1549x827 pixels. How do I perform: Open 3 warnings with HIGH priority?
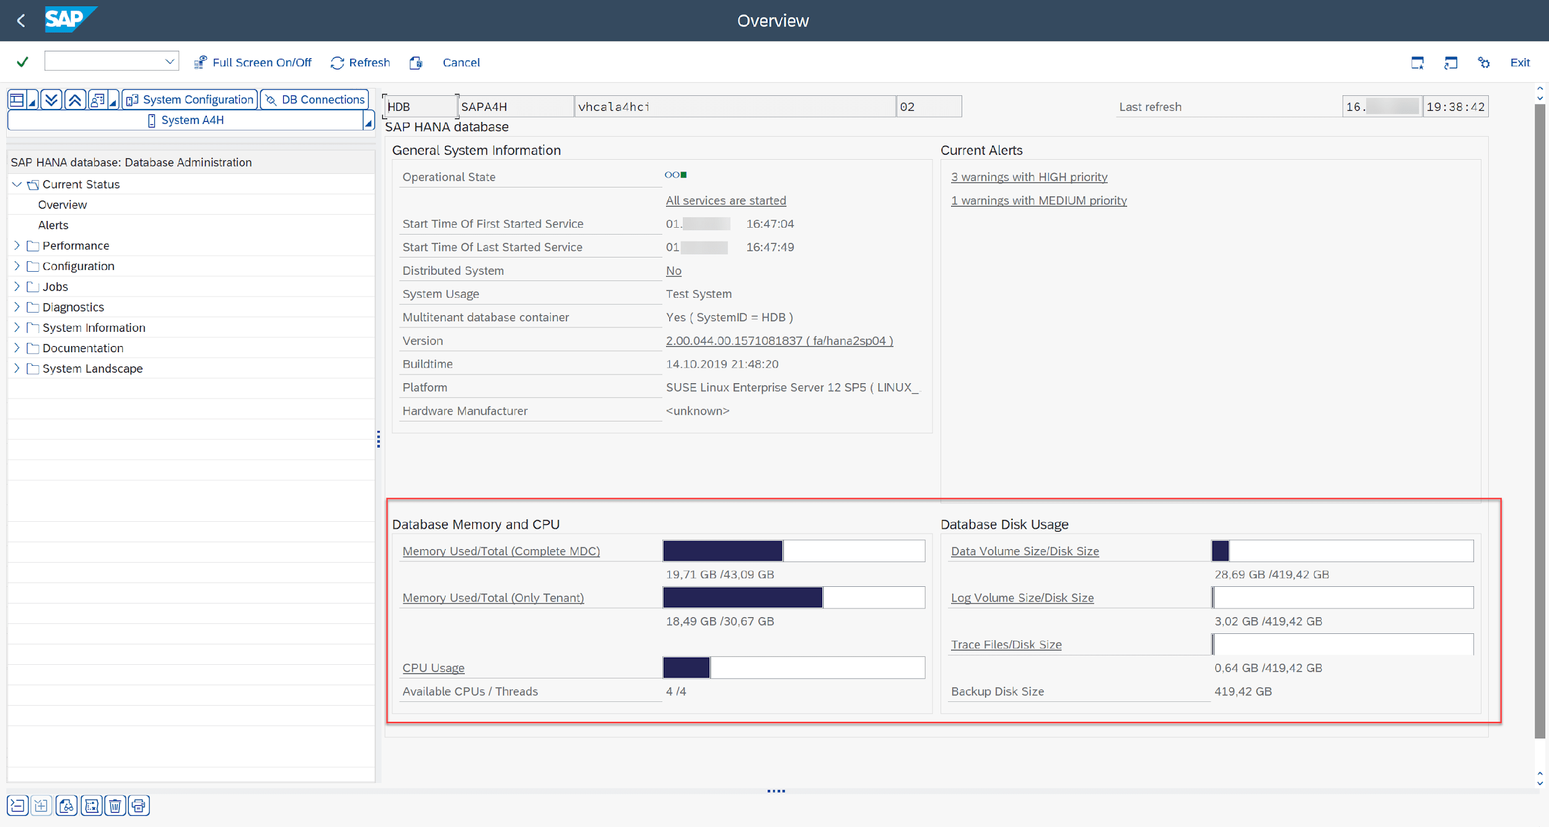click(1029, 177)
